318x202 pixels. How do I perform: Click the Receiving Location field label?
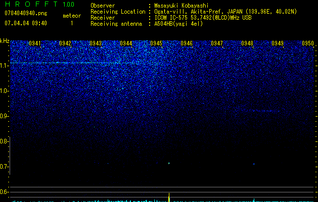point(118,12)
